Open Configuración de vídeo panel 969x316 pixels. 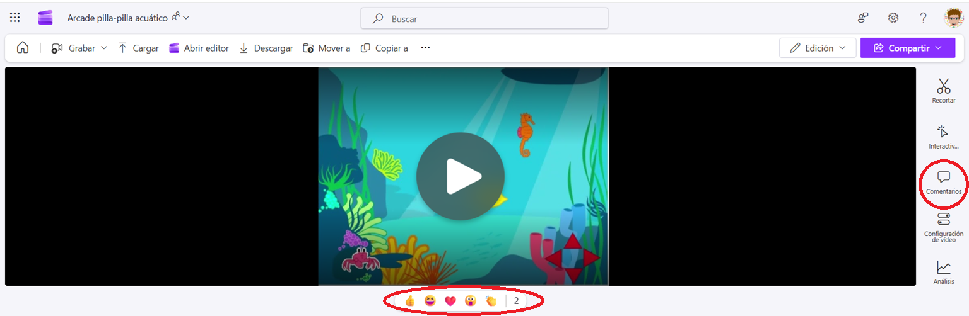coord(944,227)
